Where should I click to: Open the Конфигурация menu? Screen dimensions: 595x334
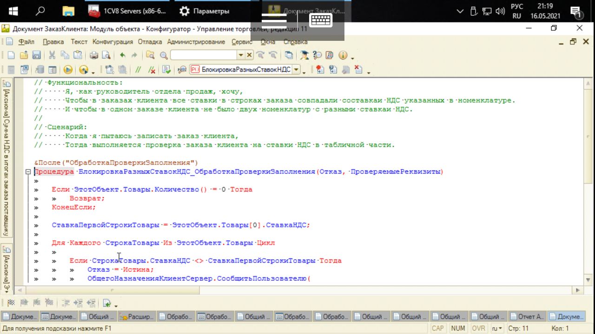(112, 42)
